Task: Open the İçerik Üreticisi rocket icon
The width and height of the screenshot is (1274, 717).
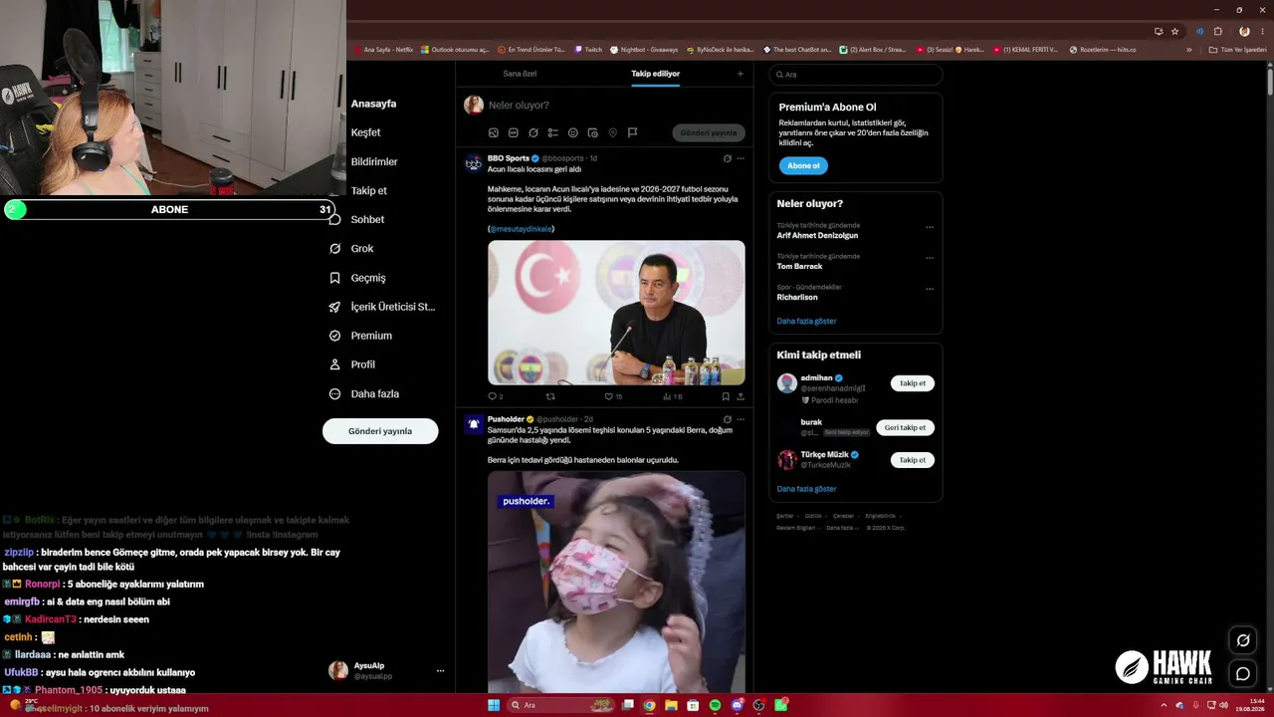Action: 335,307
